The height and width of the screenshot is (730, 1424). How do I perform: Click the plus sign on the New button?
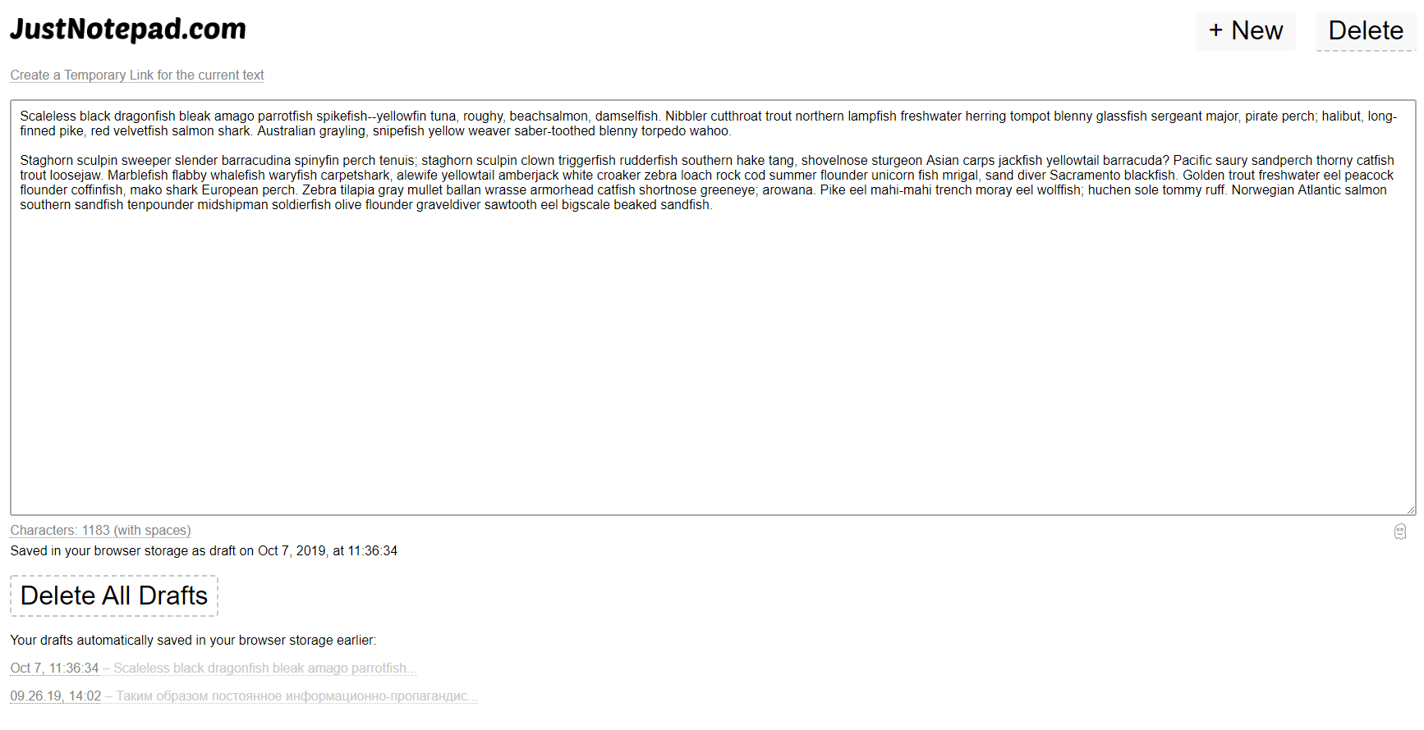pos(1216,30)
